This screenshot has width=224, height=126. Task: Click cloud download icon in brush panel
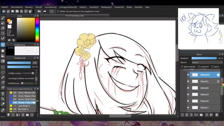8,115
